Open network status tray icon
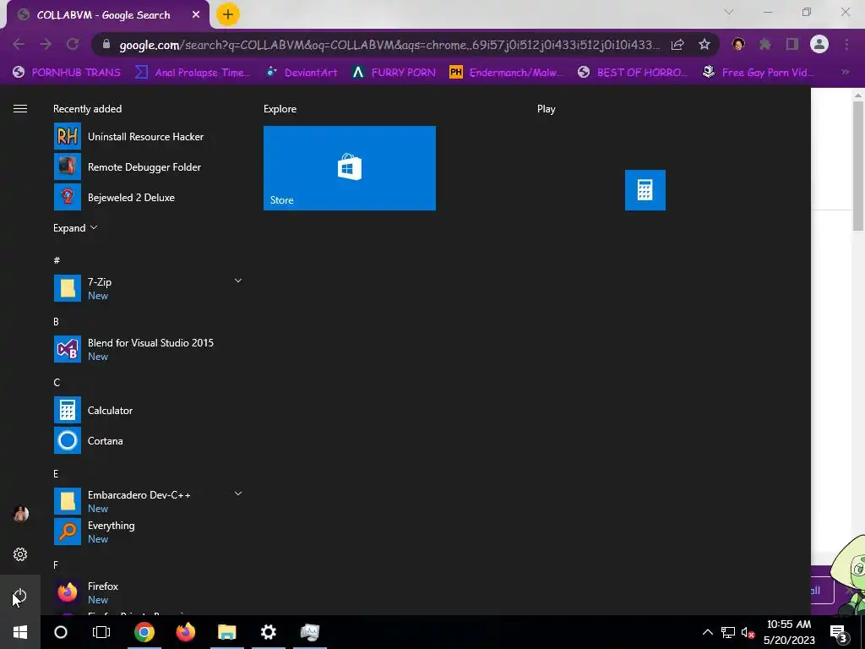Image resolution: width=865 pixels, height=649 pixels. 728,632
